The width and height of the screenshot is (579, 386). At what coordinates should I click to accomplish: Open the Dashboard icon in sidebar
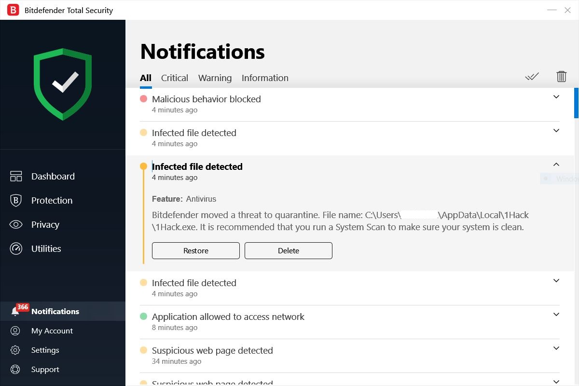point(16,177)
